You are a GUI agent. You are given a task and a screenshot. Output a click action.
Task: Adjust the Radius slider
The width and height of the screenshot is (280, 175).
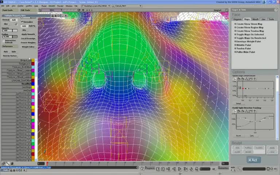pyautogui.click(x=10, y=36)
